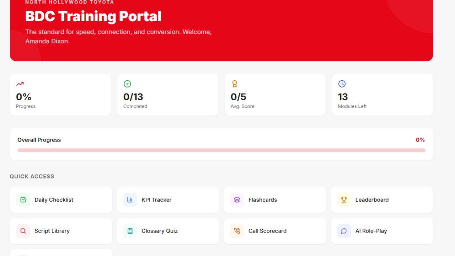The height and width of the screenshot is (256, 455).
Task: Click the North Hollywood Toyota header text
Action: point(70,2)
